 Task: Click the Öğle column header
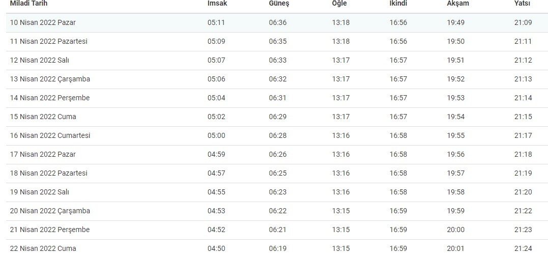click(x=340, y=4)
